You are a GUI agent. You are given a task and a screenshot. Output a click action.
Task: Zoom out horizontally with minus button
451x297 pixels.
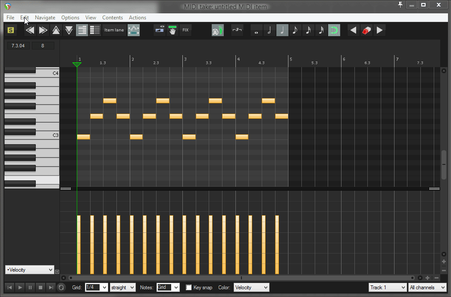(x=437, y=278)
